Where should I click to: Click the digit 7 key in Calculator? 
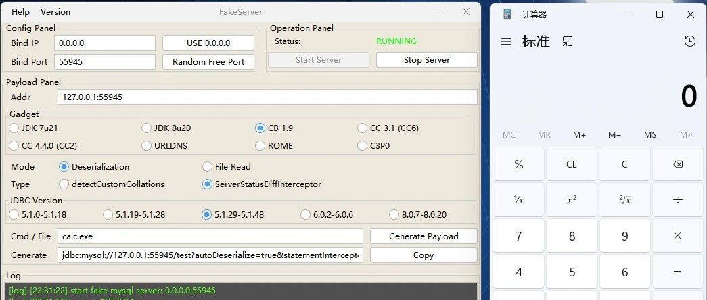point(518,236)
